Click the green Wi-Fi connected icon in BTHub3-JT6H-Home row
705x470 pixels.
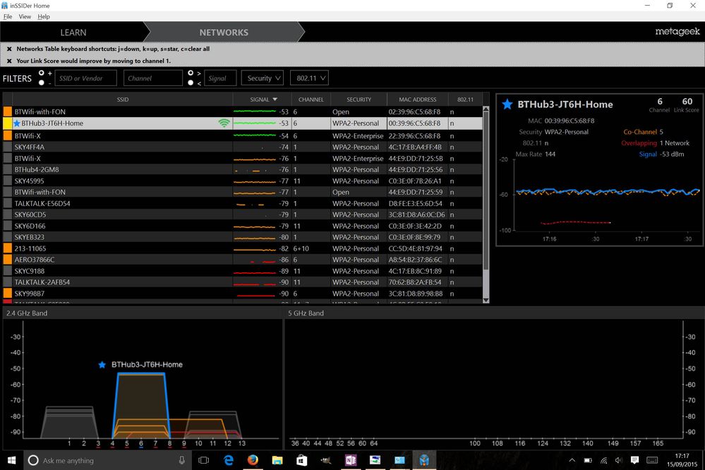point(224,123)
